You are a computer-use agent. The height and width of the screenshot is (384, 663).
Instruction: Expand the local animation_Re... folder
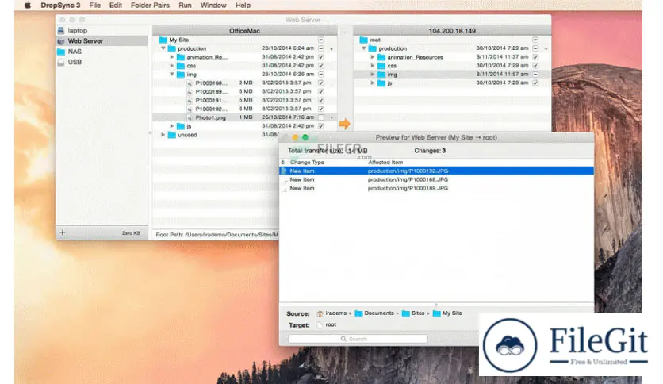coord(172,57)
